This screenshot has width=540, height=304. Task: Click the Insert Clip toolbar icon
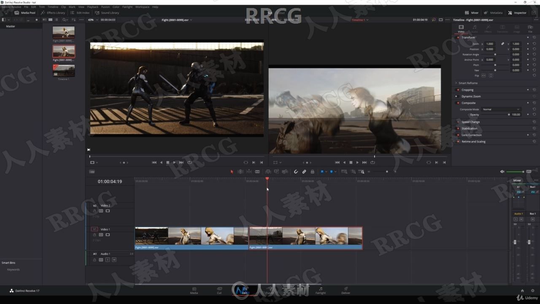[x=268, y=171]
